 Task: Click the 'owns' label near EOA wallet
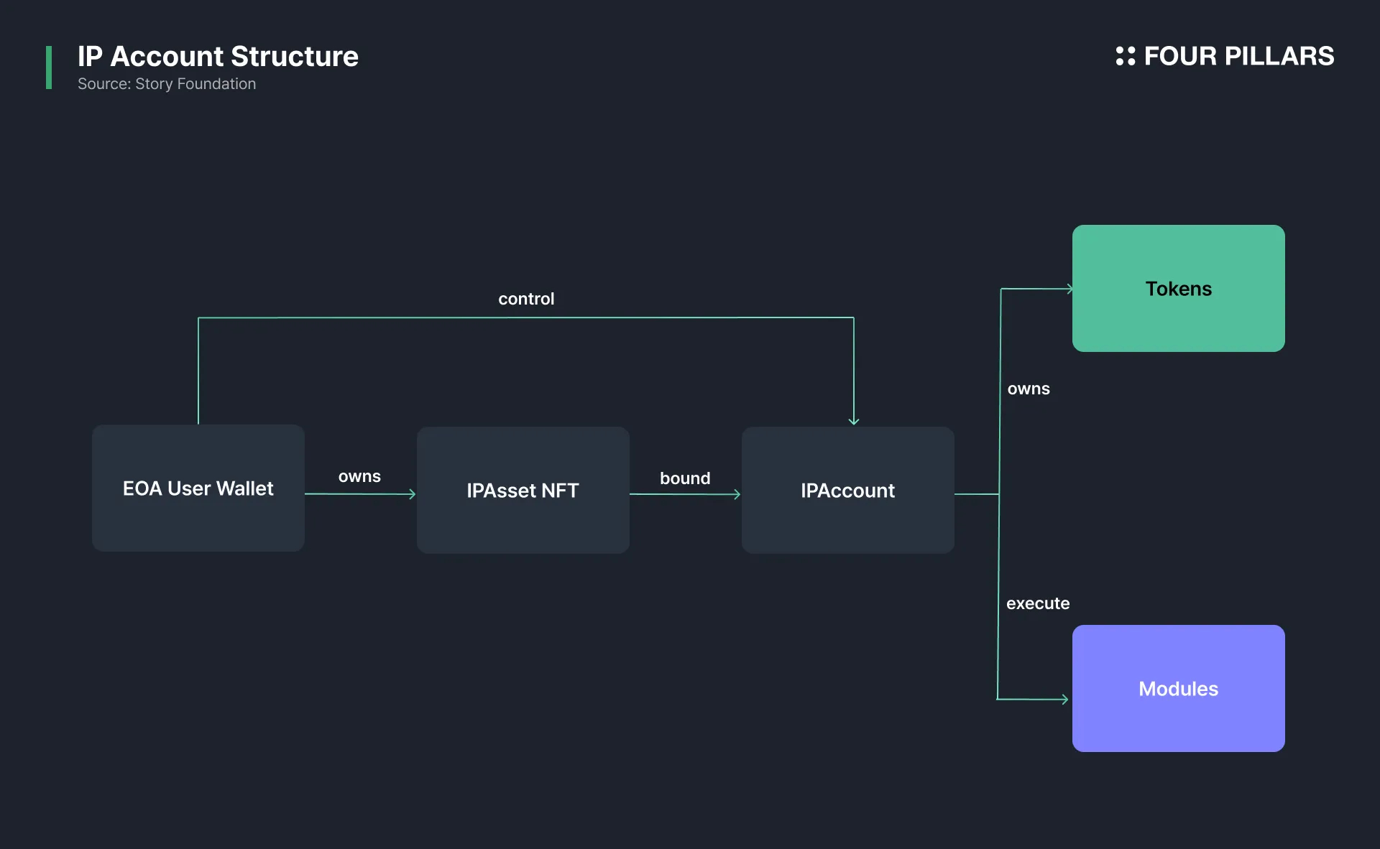coord(359,476)
